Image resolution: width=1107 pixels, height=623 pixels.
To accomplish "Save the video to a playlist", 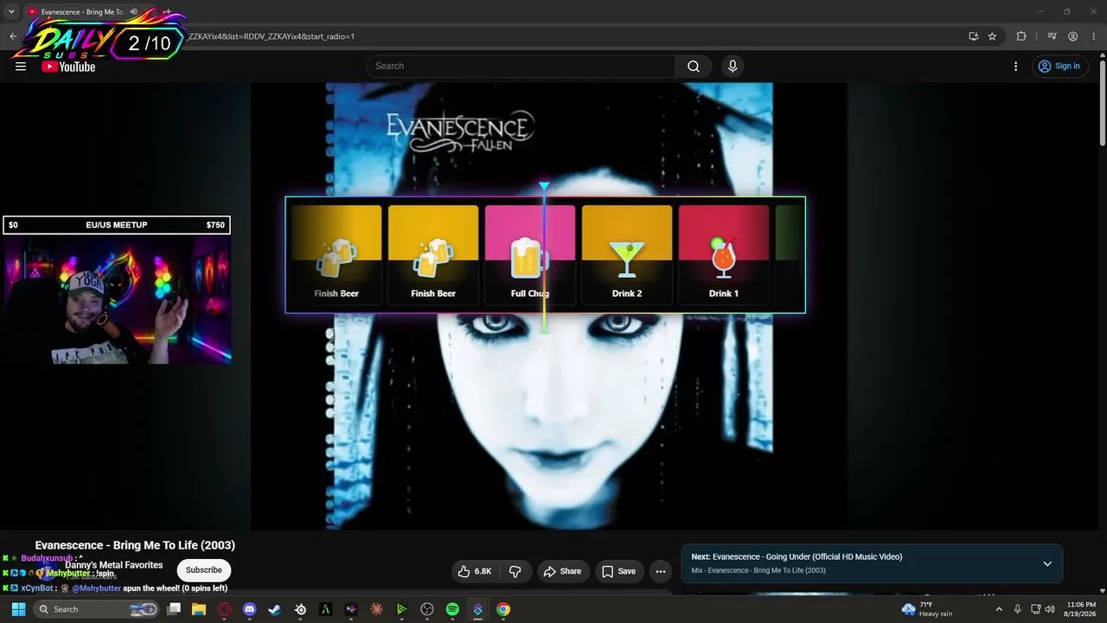I will click(618, 571).
